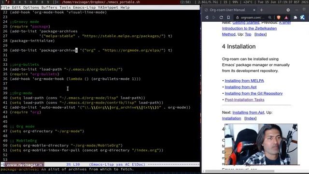Screen dimensions: 309x174
Task: Open the Installing from MELPA link
Action: pos(244,81)
